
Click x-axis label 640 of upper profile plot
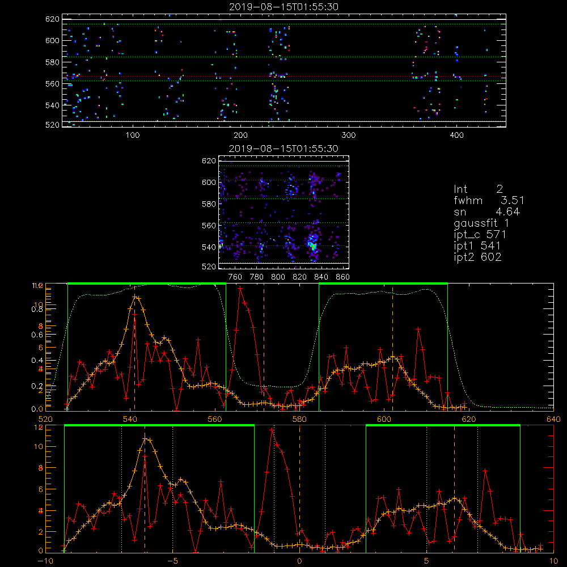point(553,420)
